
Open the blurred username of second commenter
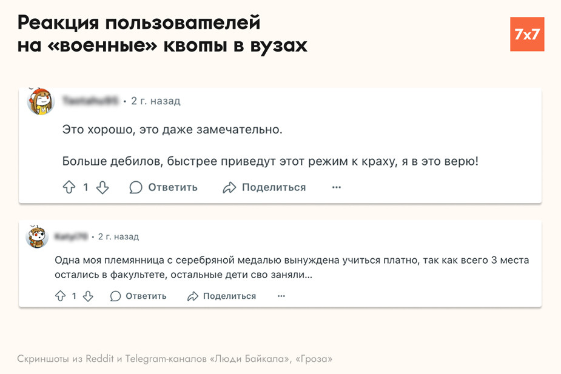[x=71, y=236]
